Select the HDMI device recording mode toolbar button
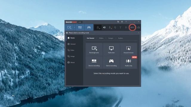 [x=80, y=27]
